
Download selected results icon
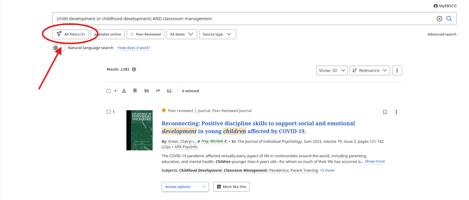124,91
